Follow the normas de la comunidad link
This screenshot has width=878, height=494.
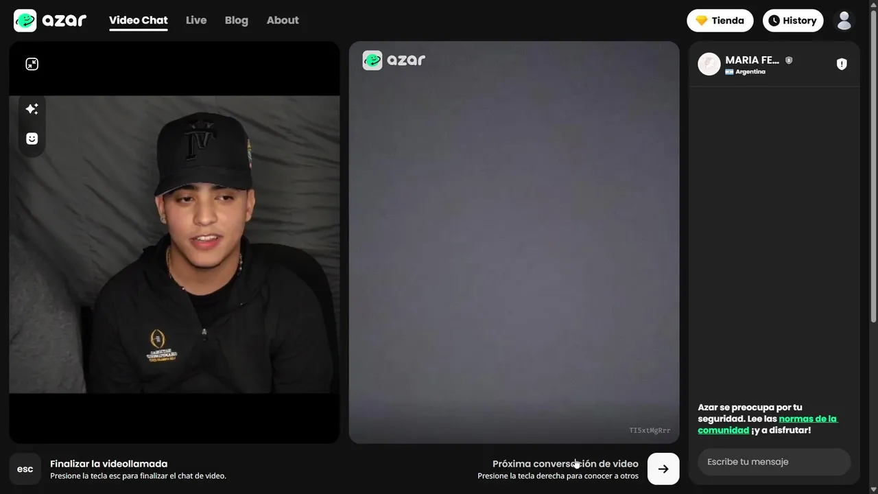coord(768,424)
